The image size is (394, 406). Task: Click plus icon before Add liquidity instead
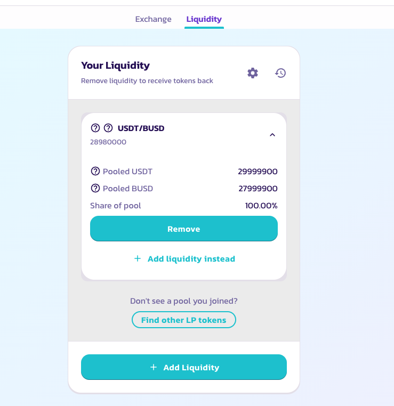click(x=138, y=258)
